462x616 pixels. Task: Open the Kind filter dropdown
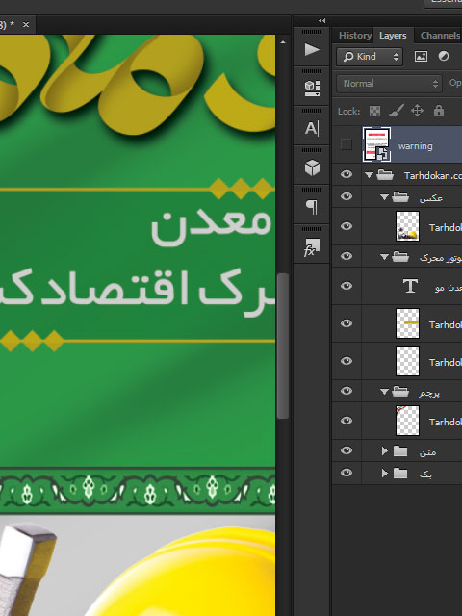tap(370, 57)
